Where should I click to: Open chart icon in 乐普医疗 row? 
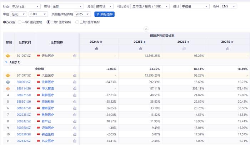[75, 82]
